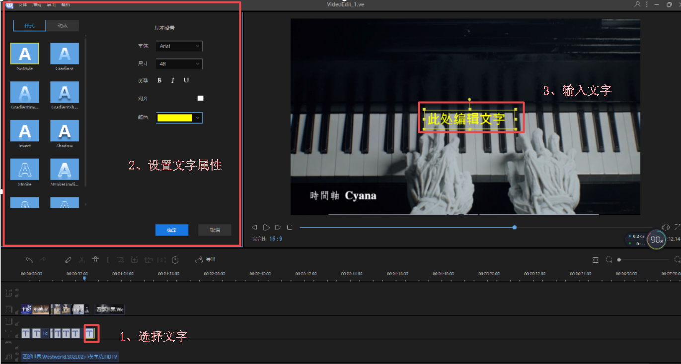The image size is (681, 364).
Task: Click the fullscreen icon under preview
Action: 677,227
